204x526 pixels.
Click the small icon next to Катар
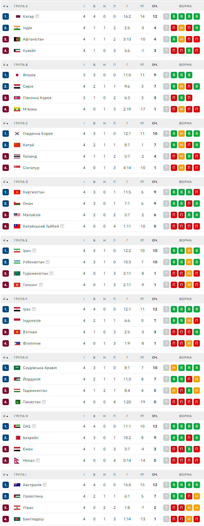point(37,16)
